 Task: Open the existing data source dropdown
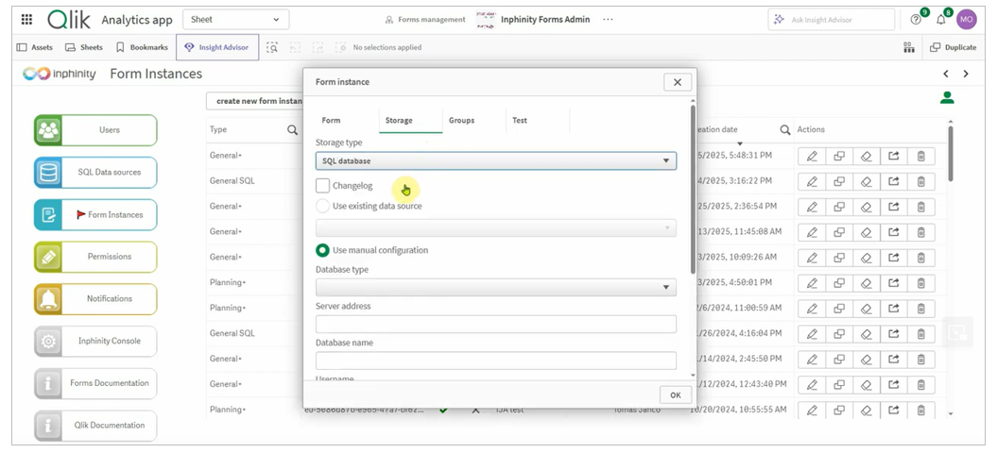click(x=496, y=228)
